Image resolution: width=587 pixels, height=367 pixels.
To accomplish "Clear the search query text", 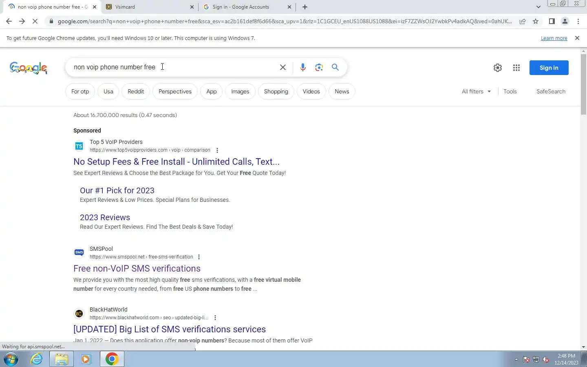I will click(x=282, y=67).
